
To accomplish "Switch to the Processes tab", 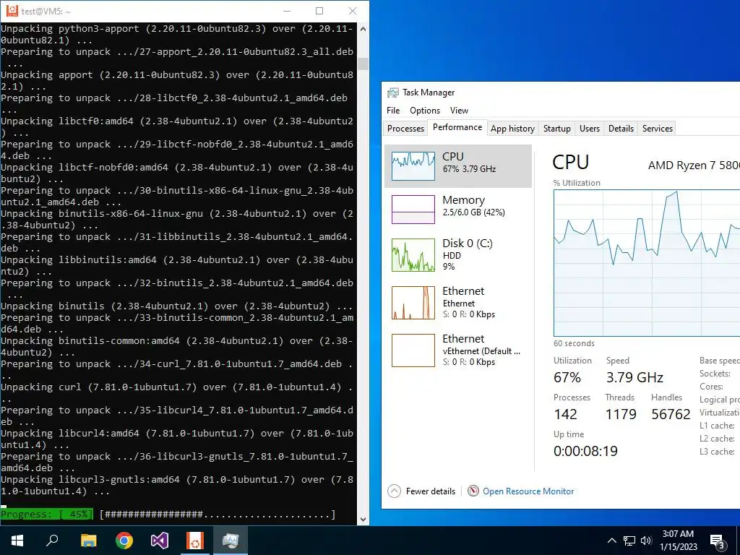I will click(x=405, y=129).
